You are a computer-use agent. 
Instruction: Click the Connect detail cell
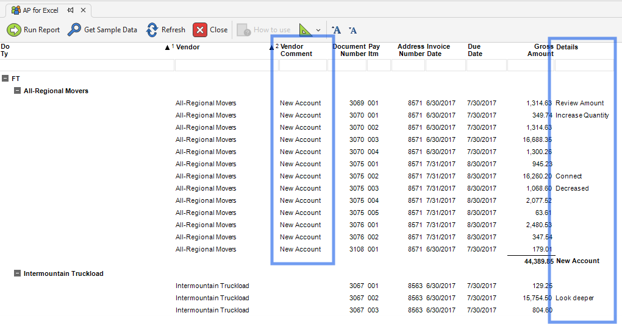point(568,176)
